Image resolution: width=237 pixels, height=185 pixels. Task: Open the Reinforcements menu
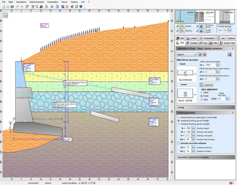36,2
